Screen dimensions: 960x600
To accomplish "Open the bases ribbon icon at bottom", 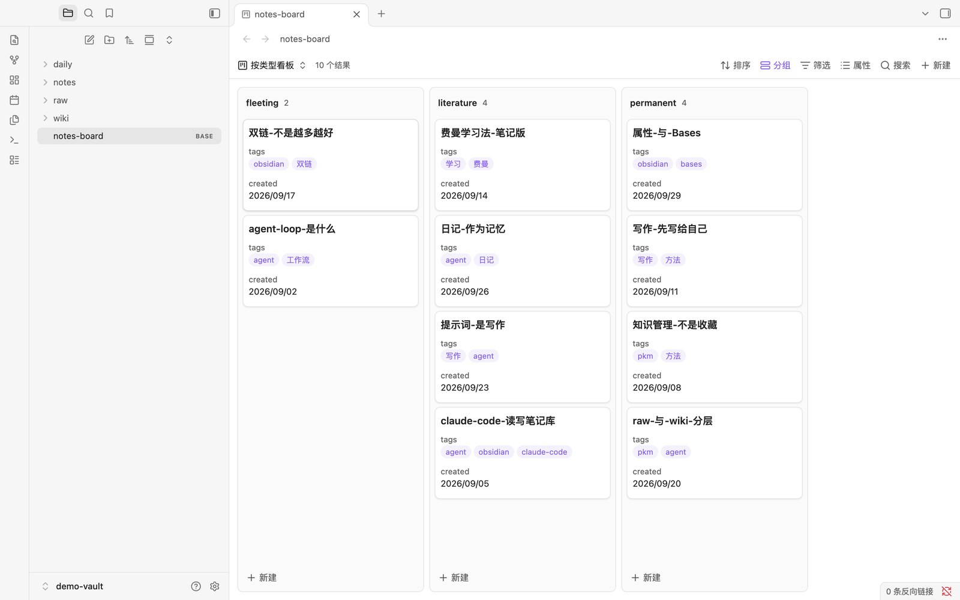I will click(14, 160).
